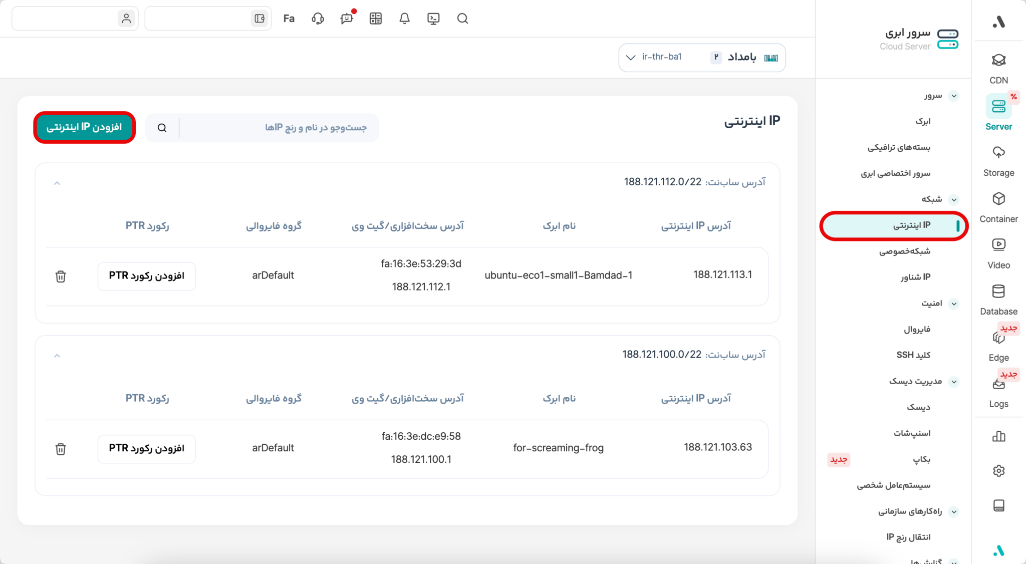Open notifications bell
The width and height of the screenshot is (1026, 564).
[x=404, y=19]
